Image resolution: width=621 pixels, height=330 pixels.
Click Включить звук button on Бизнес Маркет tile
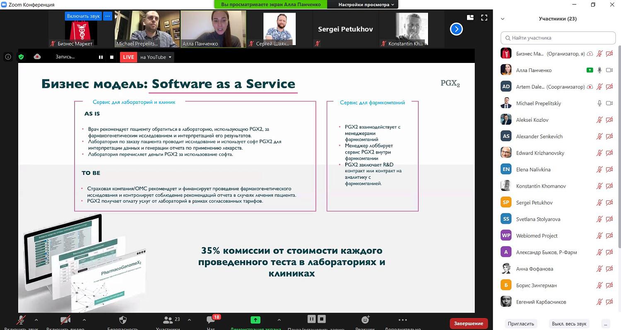[x=83, y=16]
